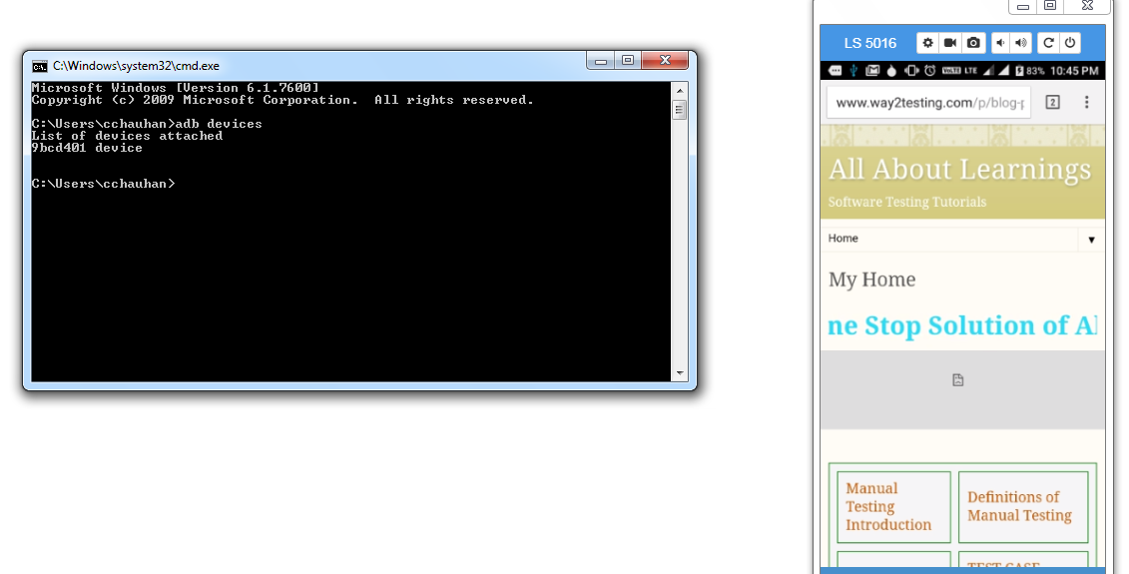Tap the USB icon in phone status bar
The image size is (1129, 574).
click(853, 71)
